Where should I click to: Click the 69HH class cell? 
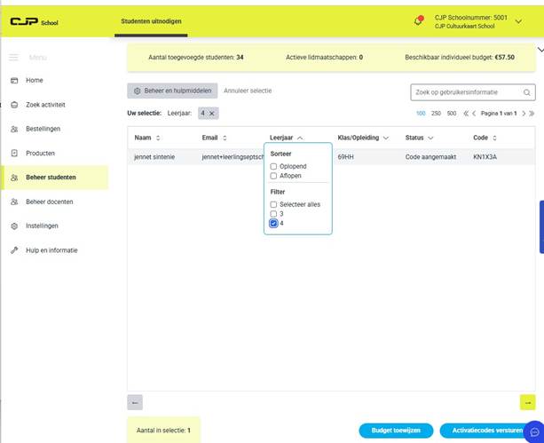[345, 157]
